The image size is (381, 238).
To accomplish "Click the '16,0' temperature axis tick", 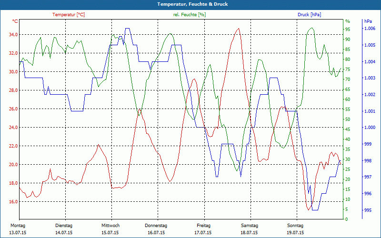I will pos(13,202).
